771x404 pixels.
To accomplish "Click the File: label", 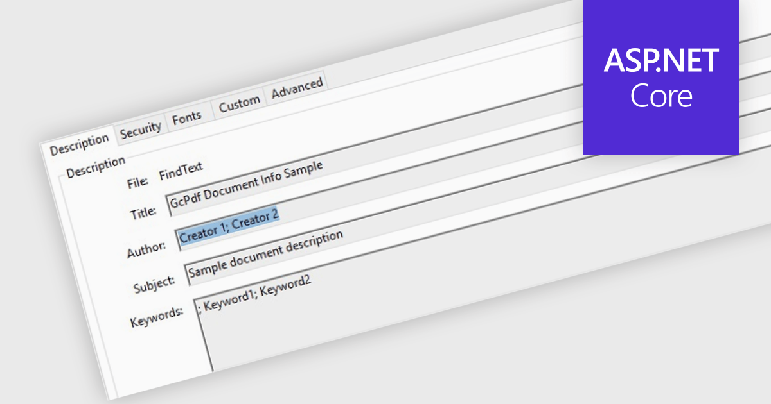I will point(137,181).
